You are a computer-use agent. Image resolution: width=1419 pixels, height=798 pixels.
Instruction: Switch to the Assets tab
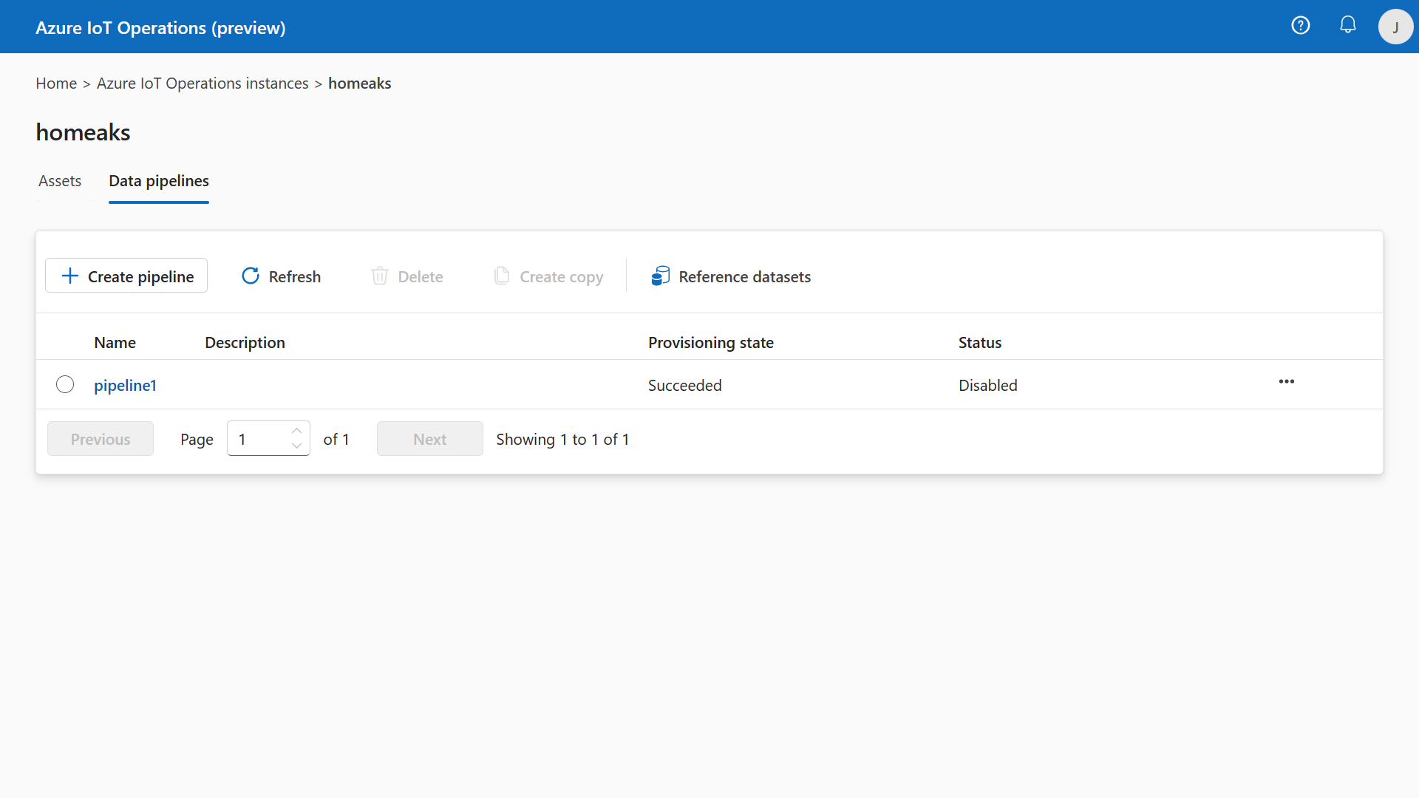click(x=60, y=181)
